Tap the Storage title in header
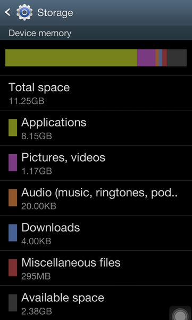The image size is (192, 320). pos(55,13)
